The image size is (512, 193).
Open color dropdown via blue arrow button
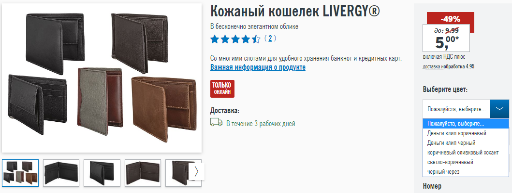[x=499, y=109]
